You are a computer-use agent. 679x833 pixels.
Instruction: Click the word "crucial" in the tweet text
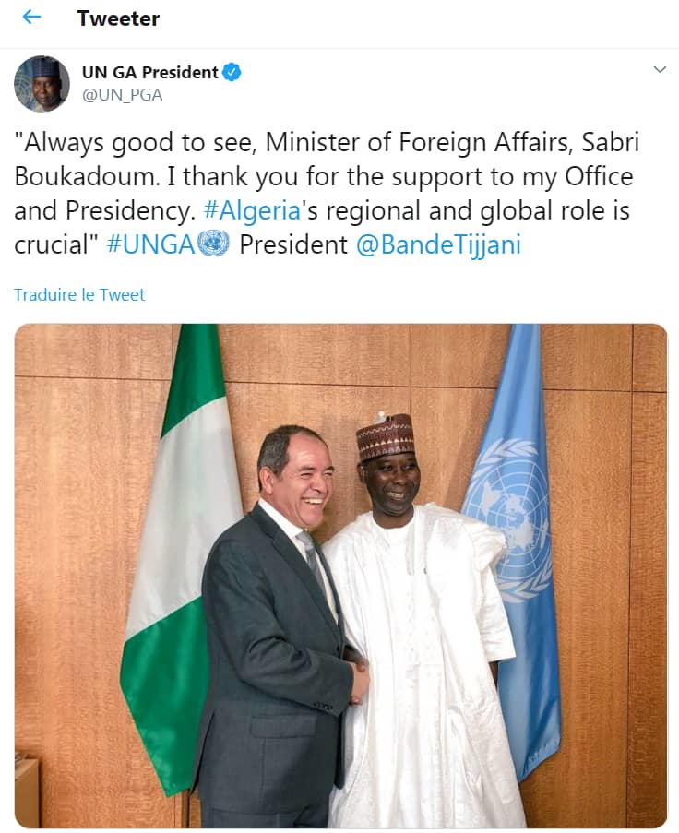[52, 244]
